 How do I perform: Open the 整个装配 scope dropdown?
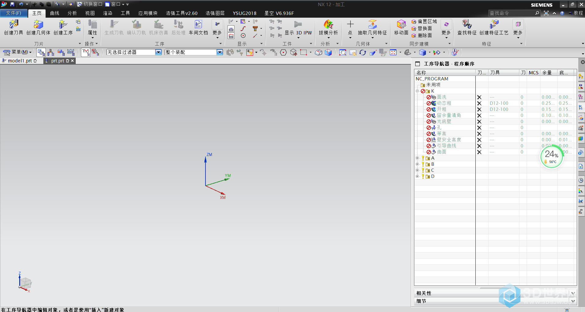(x=220, y=52)
